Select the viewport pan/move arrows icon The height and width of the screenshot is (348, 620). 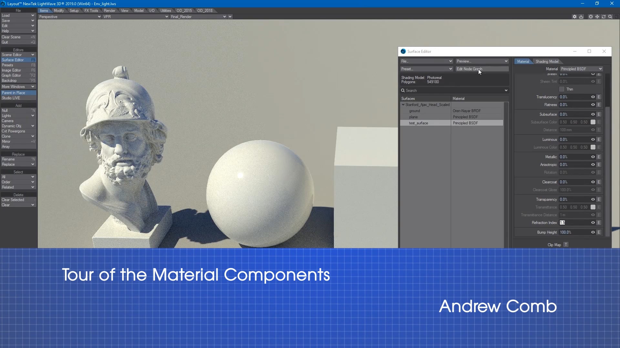[597, 16]
